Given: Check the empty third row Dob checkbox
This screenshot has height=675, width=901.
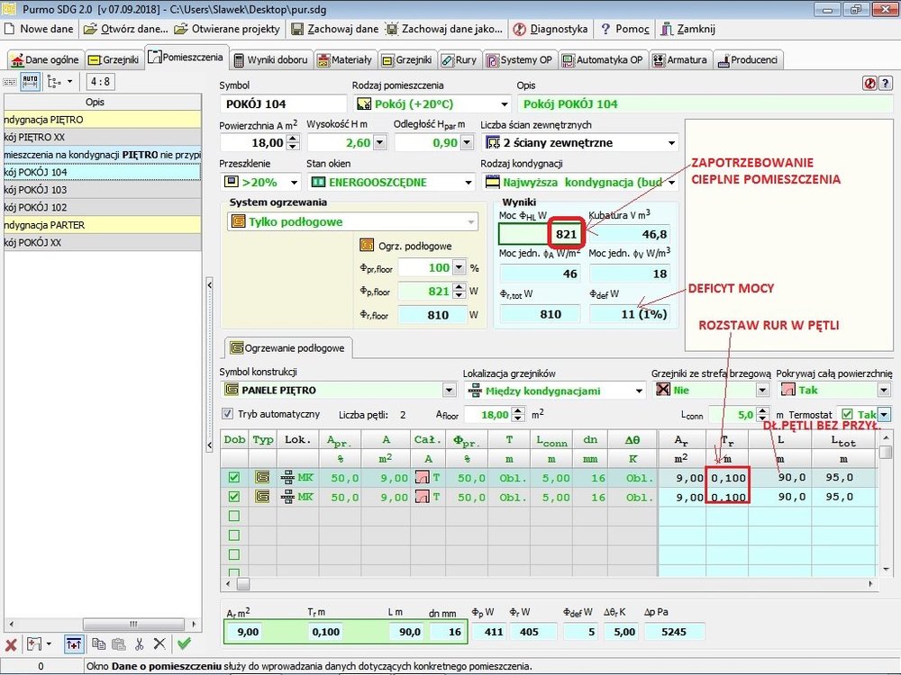Looking at the screenshot, I should click(x=234, y=516).
